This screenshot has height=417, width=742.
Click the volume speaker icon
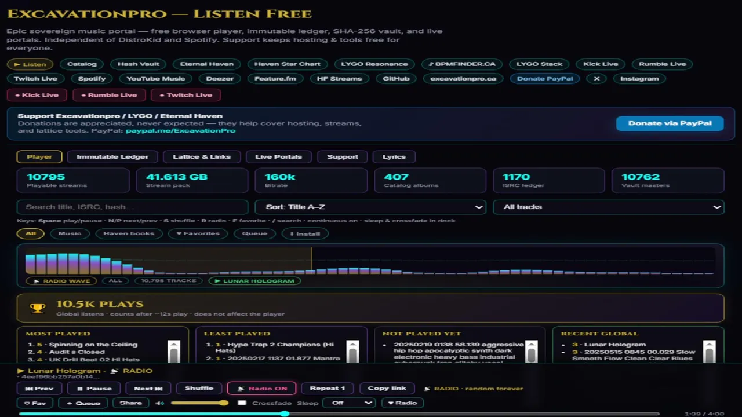click(x=159, y=403)
